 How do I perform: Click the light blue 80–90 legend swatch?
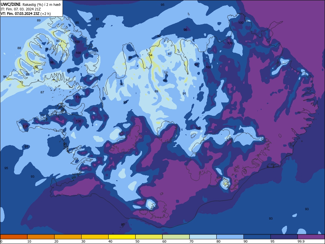click(230, 237)
